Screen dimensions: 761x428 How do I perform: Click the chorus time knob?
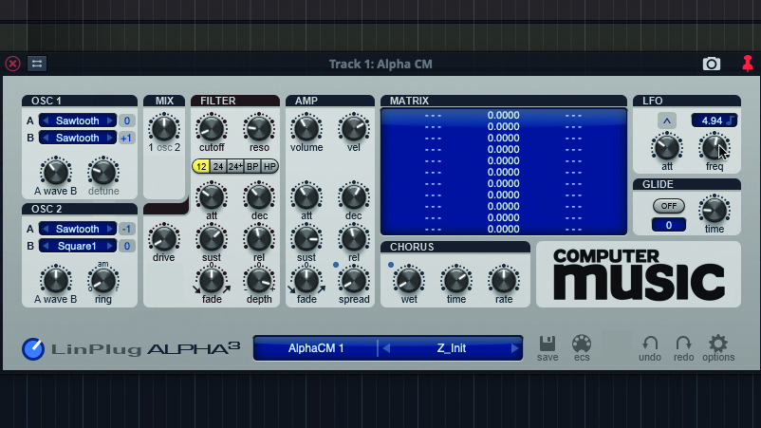pyautogui.click(x=456, y=280)
